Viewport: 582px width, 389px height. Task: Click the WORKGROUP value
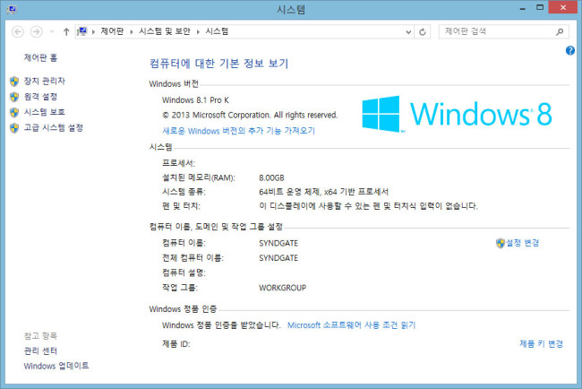coord(282,288)
